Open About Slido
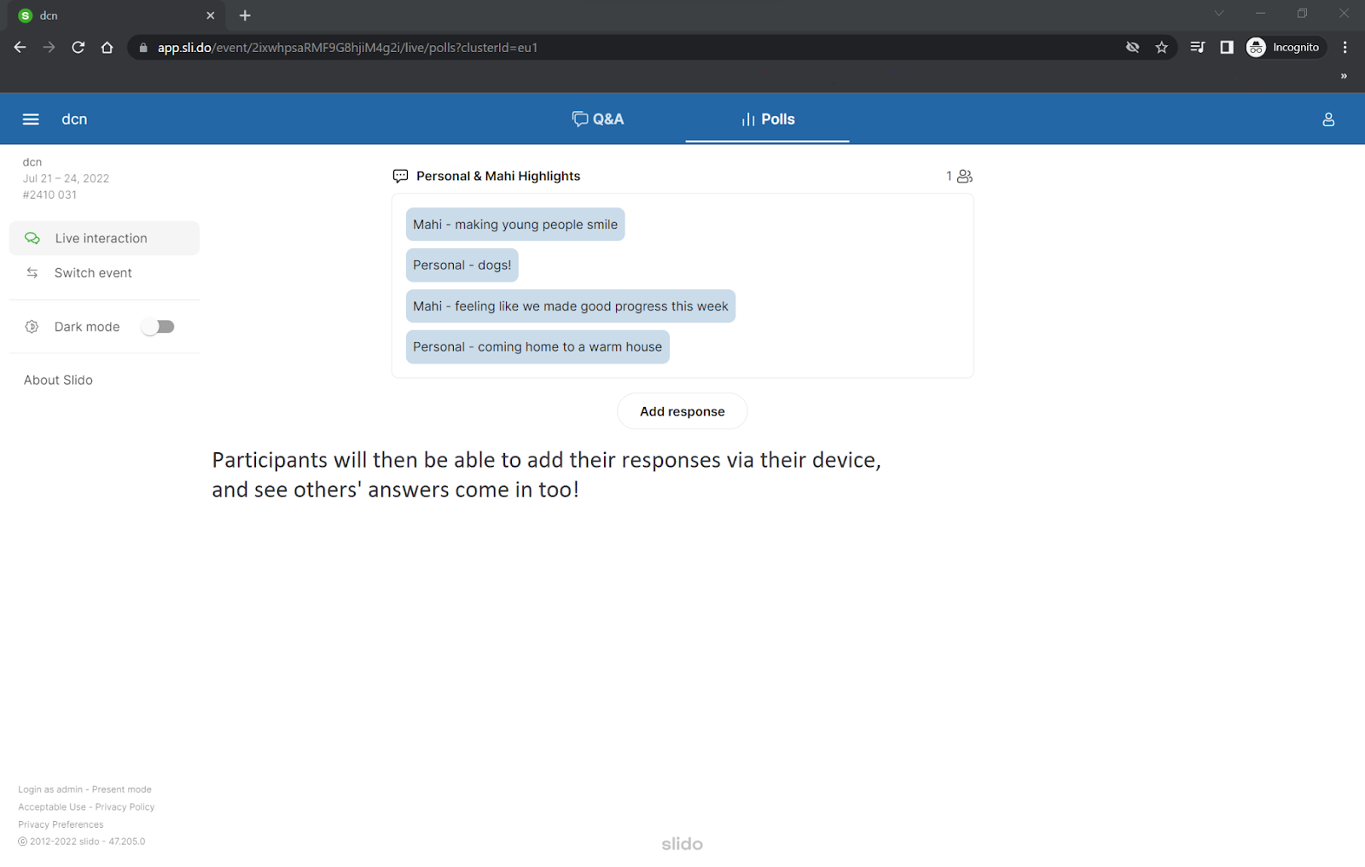 point(58,381)
